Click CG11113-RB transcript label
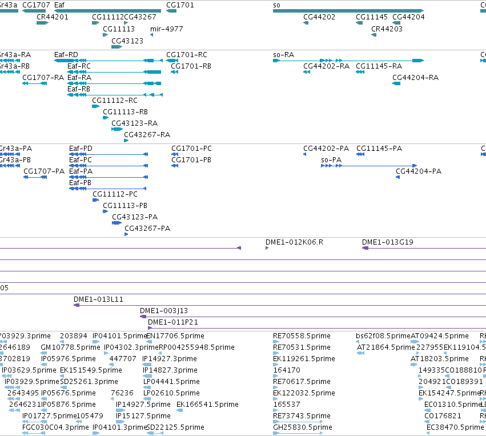 [125, 112]
